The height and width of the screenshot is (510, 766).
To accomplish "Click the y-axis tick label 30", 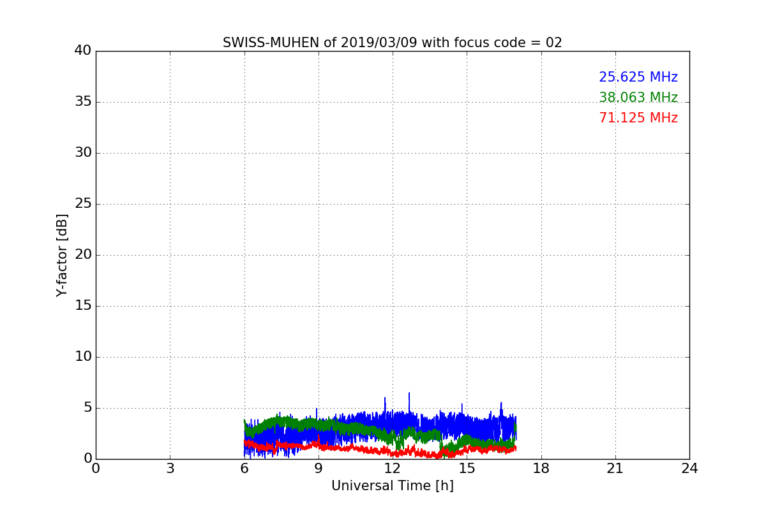I will 83,153.
